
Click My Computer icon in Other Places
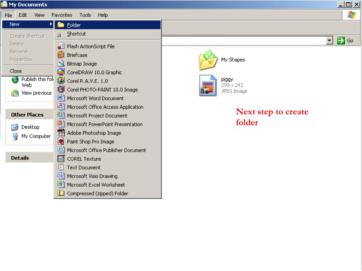(15, 137)
